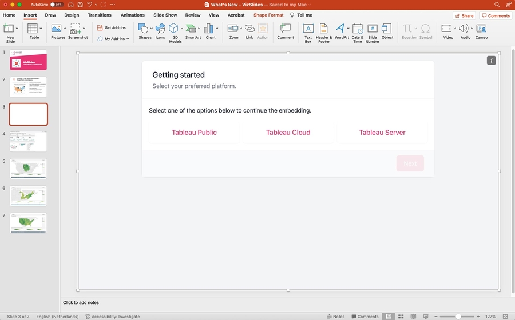The width and height of the screenshot is (515, 320).
Task: Select the Tableau Server platform
Action: tap(382, 133)
